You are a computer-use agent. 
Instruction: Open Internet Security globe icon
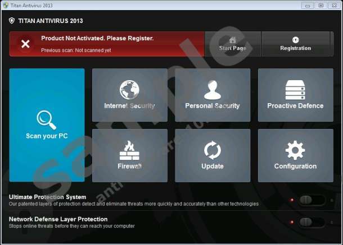(x=129, y=90)
